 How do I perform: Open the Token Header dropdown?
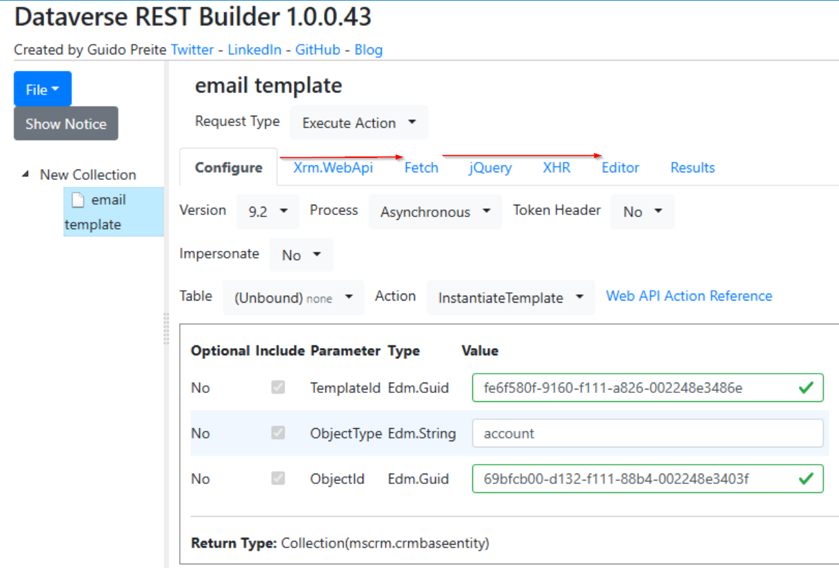pos(643,212)
